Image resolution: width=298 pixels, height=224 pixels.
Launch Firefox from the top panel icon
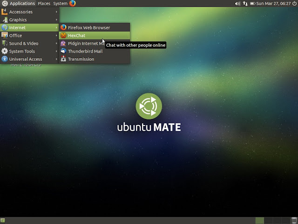click(x=73, y=3)
